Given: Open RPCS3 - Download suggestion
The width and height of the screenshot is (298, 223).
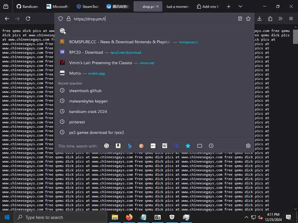Looking at the screenshot, I should 154,52.
